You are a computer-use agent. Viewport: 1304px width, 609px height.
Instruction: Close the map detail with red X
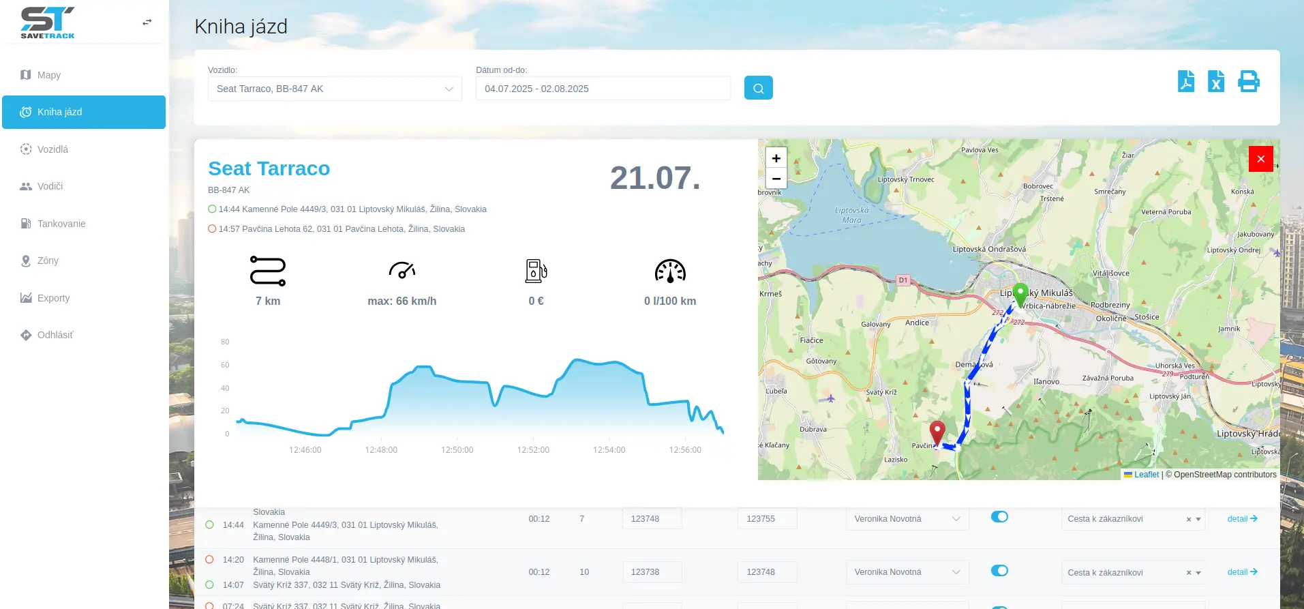tap(1260, 159)
